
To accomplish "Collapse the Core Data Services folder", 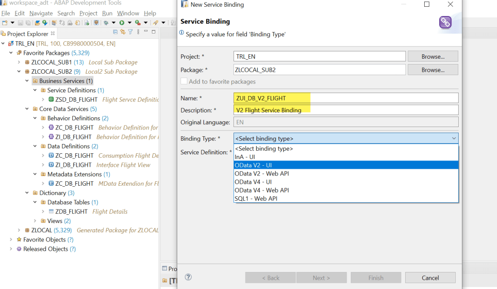I will point(27,109).
